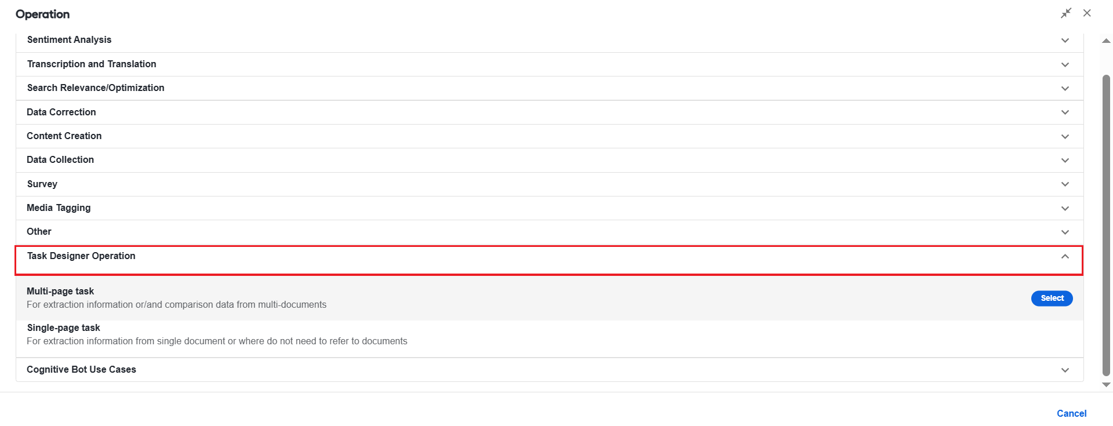
Task: Expand Data Collection chevron arrow
Action: [x=1065, y=161]
